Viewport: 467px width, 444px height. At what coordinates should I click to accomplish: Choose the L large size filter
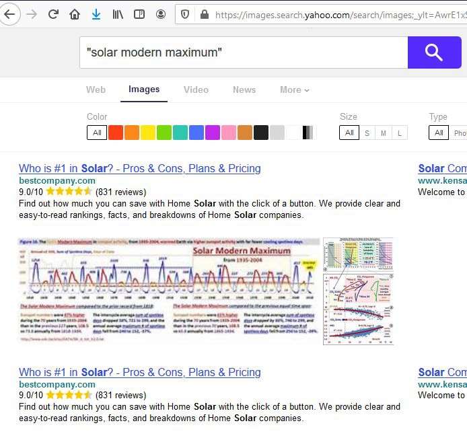tap(400, 133)
